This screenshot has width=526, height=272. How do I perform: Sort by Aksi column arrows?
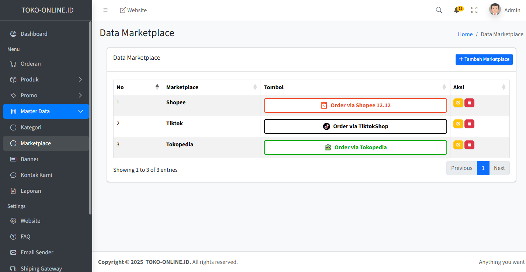[504, 87]
